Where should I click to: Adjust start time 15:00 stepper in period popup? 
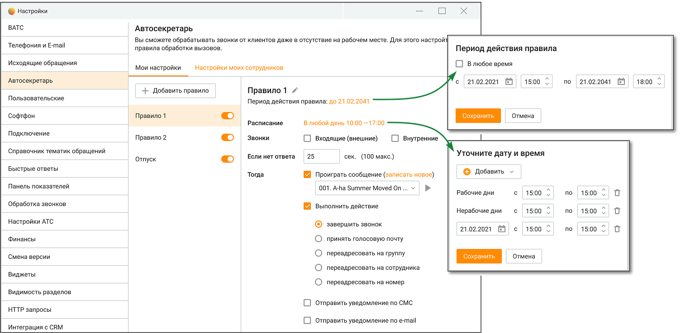[548, 82]
